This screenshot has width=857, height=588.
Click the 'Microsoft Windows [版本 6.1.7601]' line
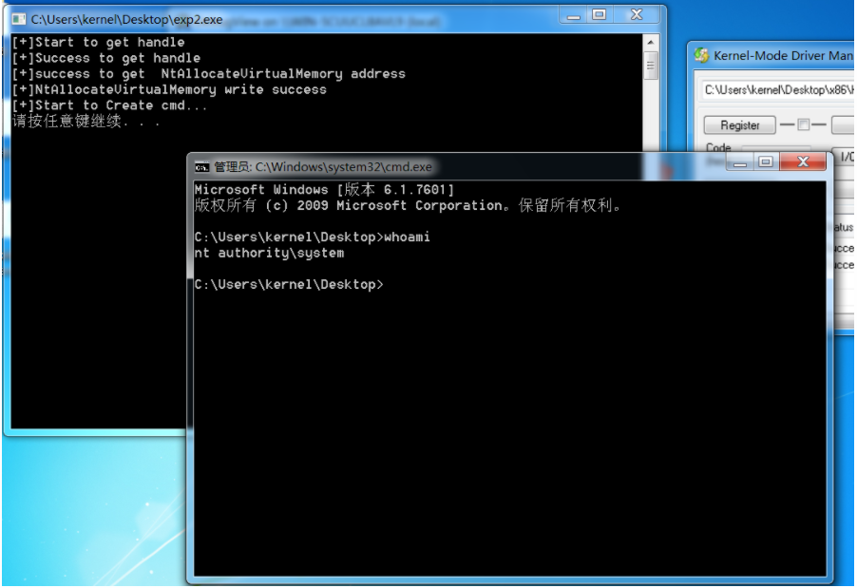(324, 190)
